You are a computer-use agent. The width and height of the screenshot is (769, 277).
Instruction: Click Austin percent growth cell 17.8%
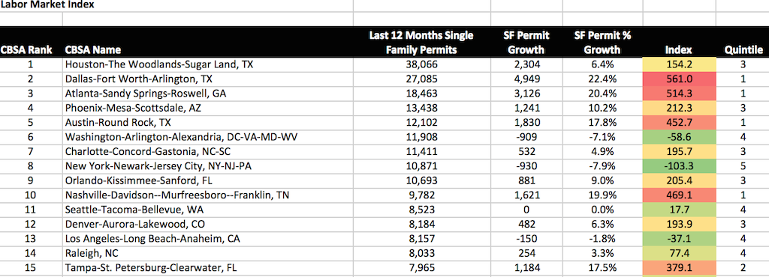pyautogui.click(x=602, y=123)
